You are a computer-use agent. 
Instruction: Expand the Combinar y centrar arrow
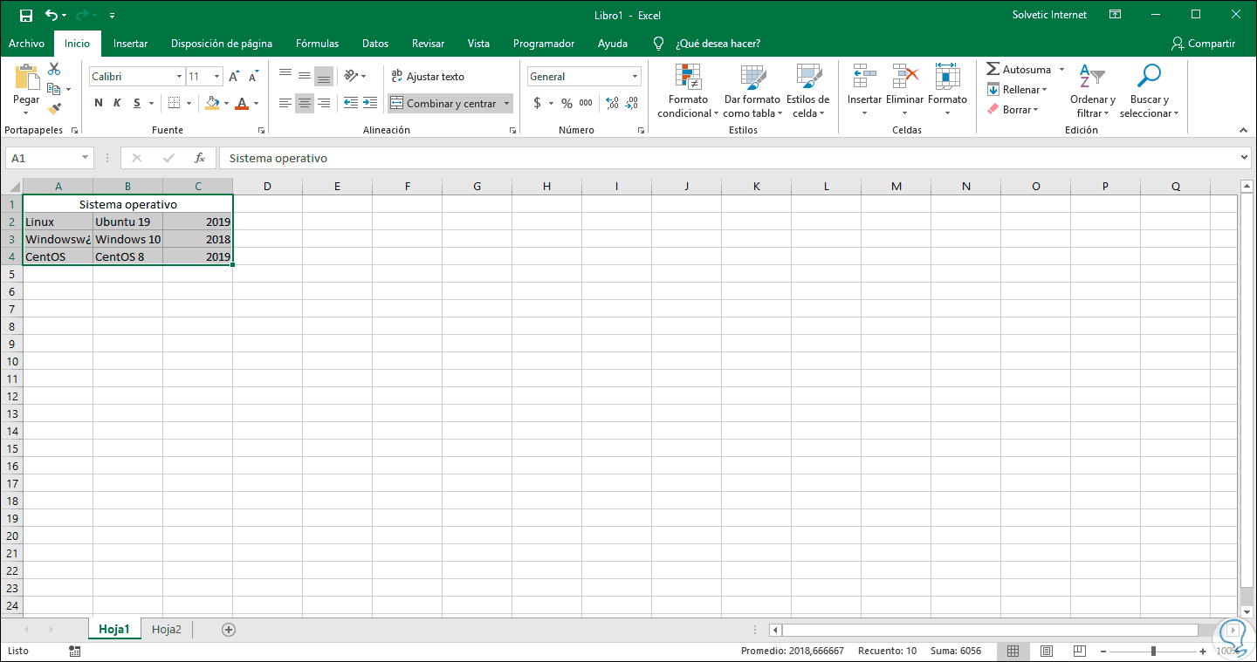coord(506,104)
